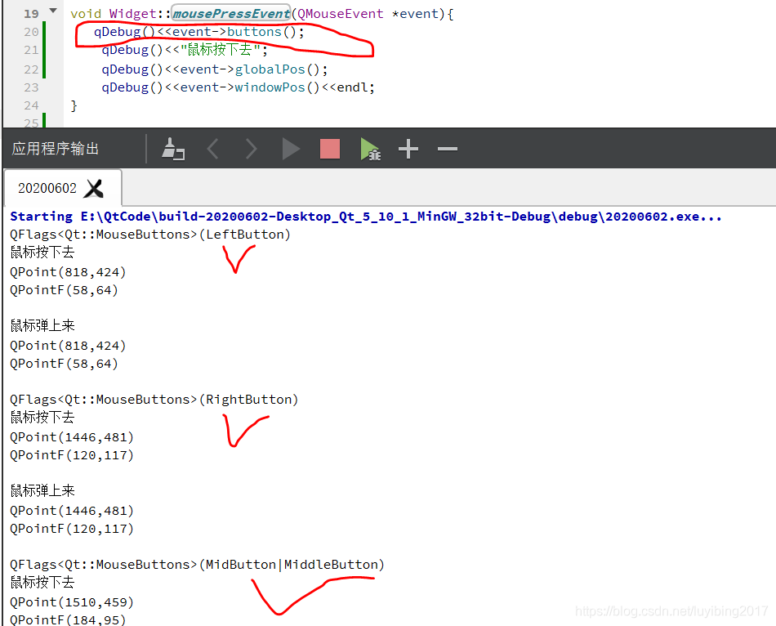
Task: Click mousePressEvent function name in code
Action: tap(230, 14)
